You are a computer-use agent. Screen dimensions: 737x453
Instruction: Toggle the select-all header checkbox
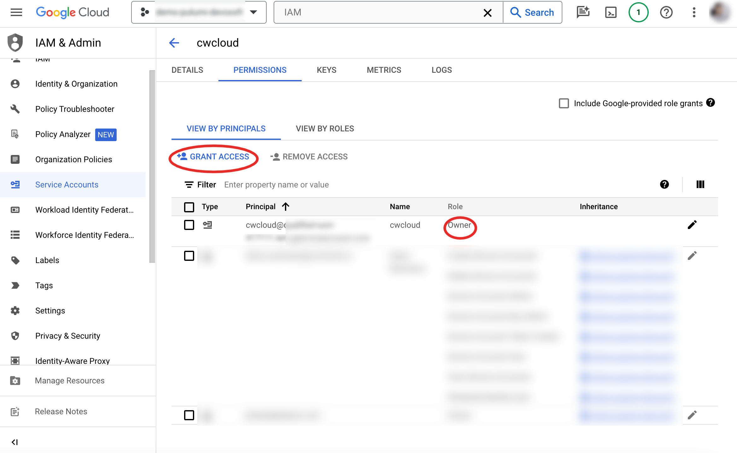point(189,207)
